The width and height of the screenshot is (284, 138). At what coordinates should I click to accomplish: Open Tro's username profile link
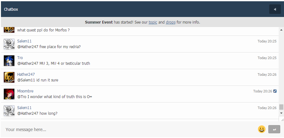[x=20, y=58]
